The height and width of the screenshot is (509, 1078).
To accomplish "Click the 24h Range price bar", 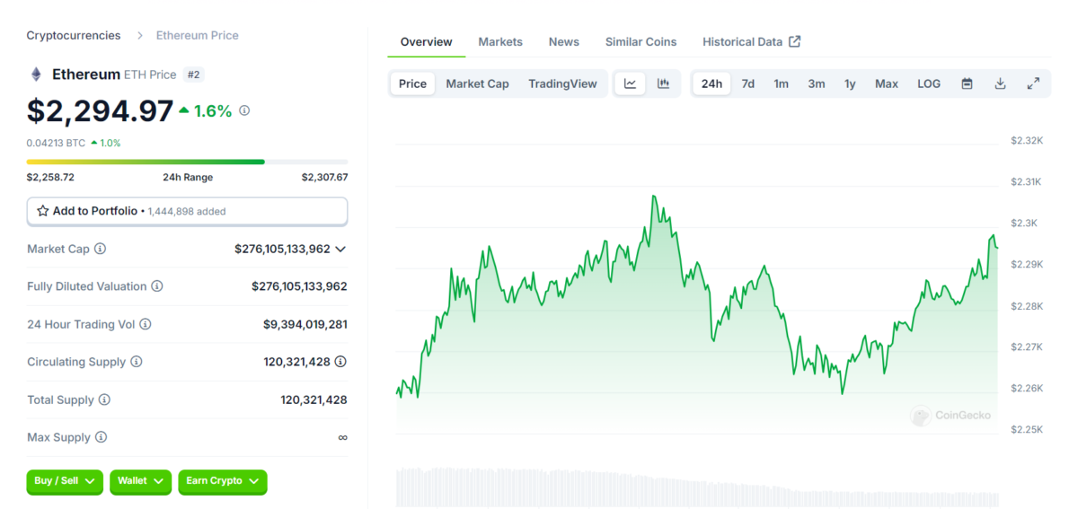I will click(187, 162).
